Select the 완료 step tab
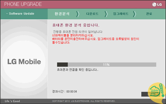This screenshot has width=166, height=104. point(149,14)
